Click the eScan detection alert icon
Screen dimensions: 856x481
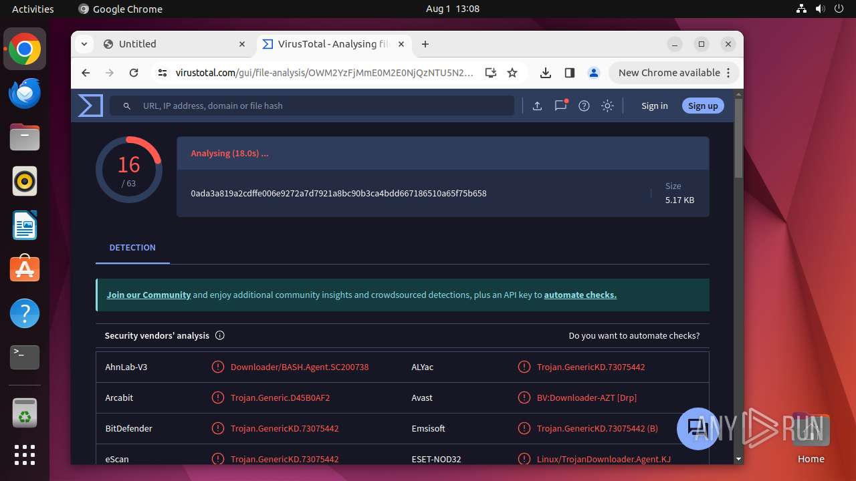pyautogui.click(x=218, y=459)
